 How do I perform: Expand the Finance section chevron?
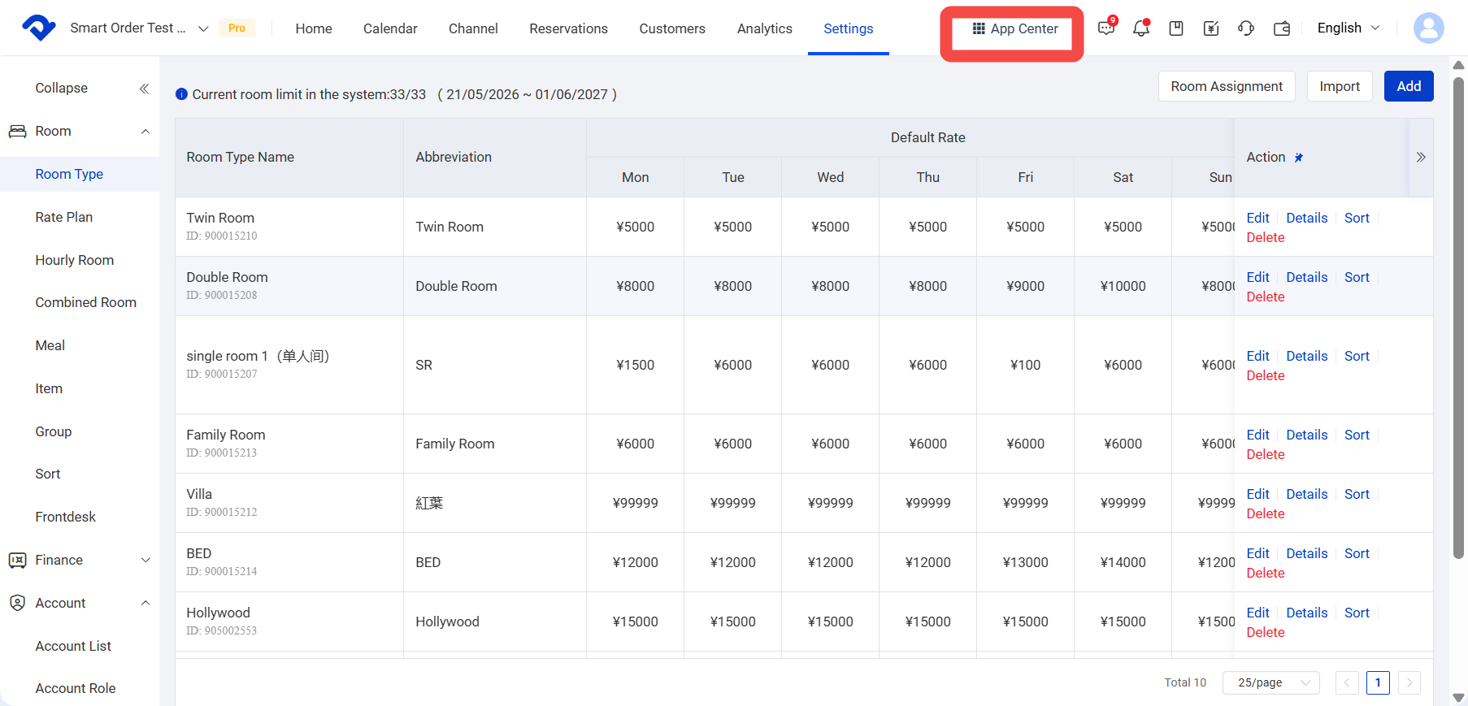(145, 561)
